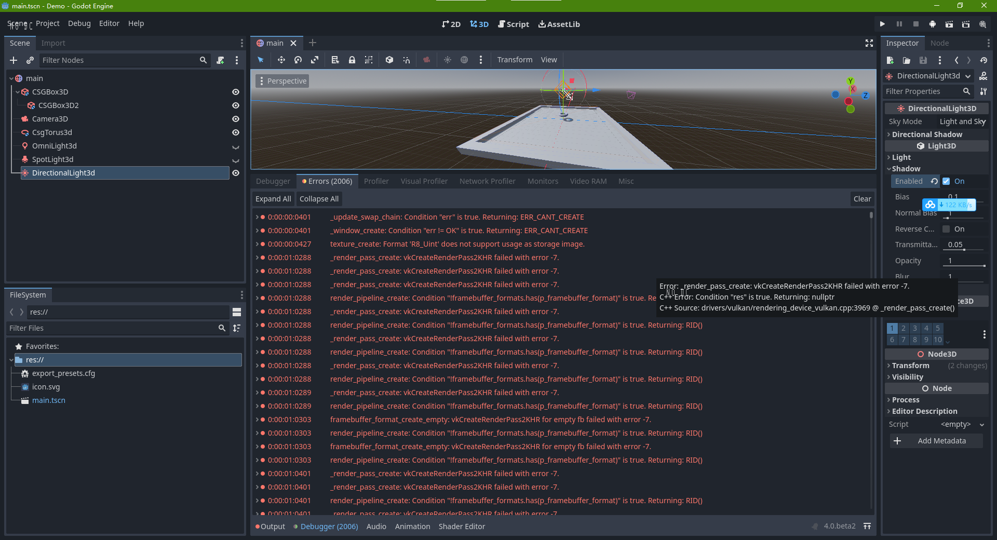Open the Sky Mode dropdown
The width and height of the screenshot is (997, 540).
coord(963,121)
